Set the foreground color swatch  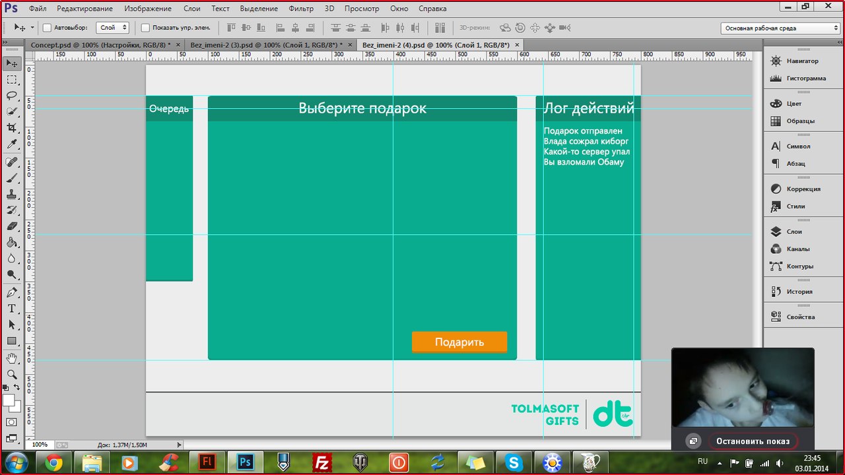9,400
